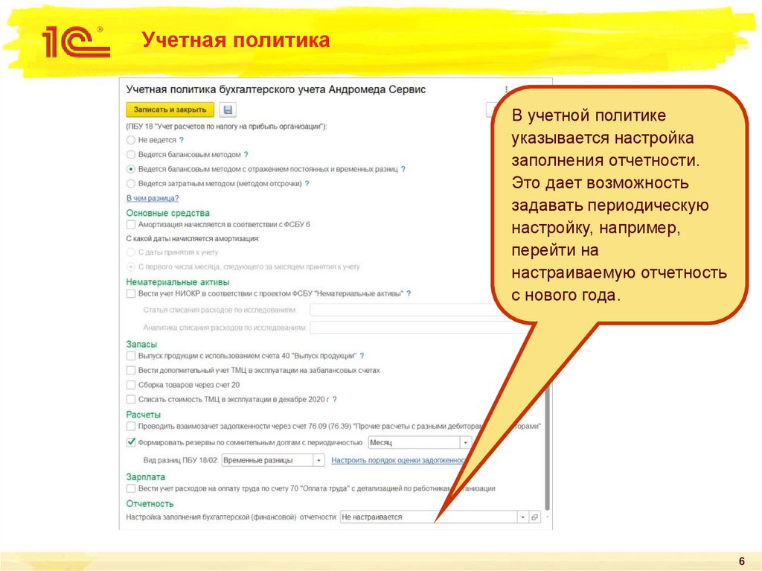
Task: Click "Записать и закрыть" button
Action: click(170, 110)
